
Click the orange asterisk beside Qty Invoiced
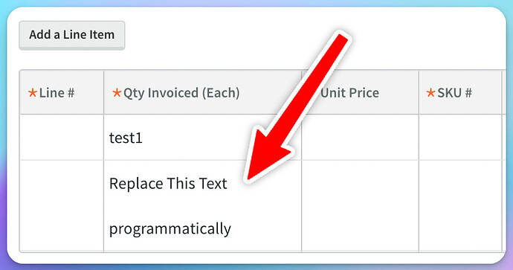[117, 93]
